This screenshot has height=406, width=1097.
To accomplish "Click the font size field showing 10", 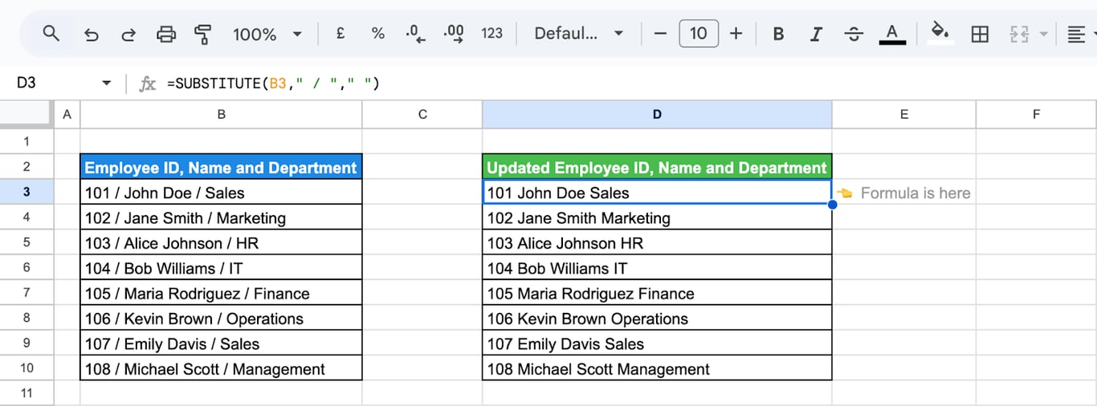I will click(x=698, y=34).
